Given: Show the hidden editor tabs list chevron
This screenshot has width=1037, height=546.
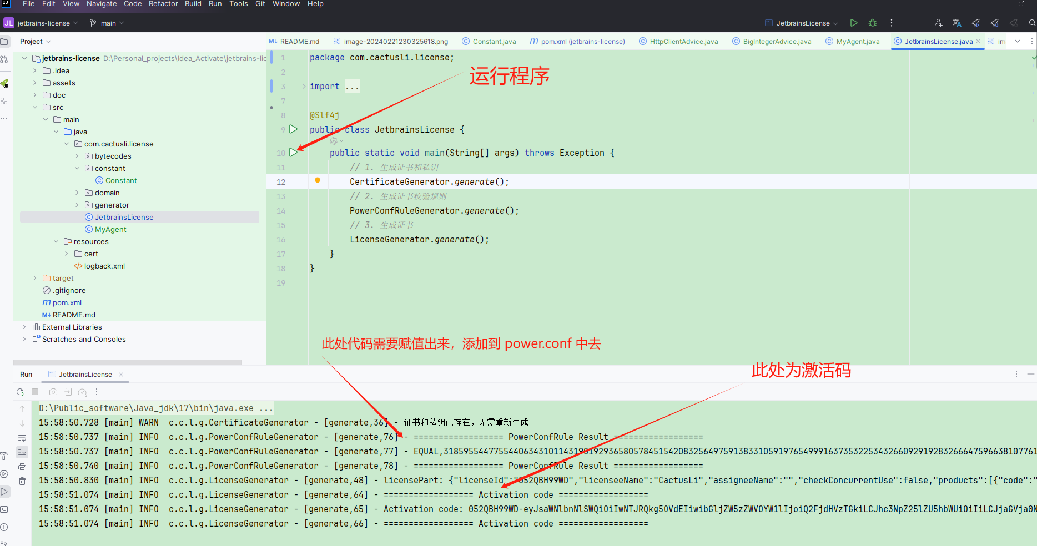Looking at the screenshot, I should click(x=1018, y=41).
